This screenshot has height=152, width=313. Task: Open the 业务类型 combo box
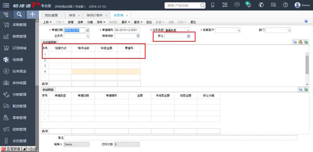point(177,30)
